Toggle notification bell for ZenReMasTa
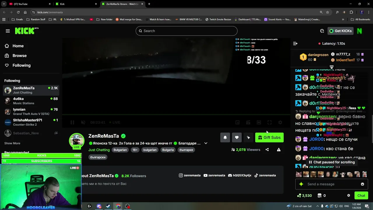373x210 pixels. pyautogui.click(x=225, y=137)
